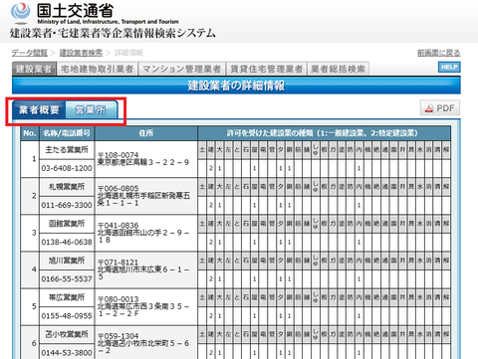Select the 函館営業所 name cell
This screenshot has height=359, width=478.
point(67,224)
